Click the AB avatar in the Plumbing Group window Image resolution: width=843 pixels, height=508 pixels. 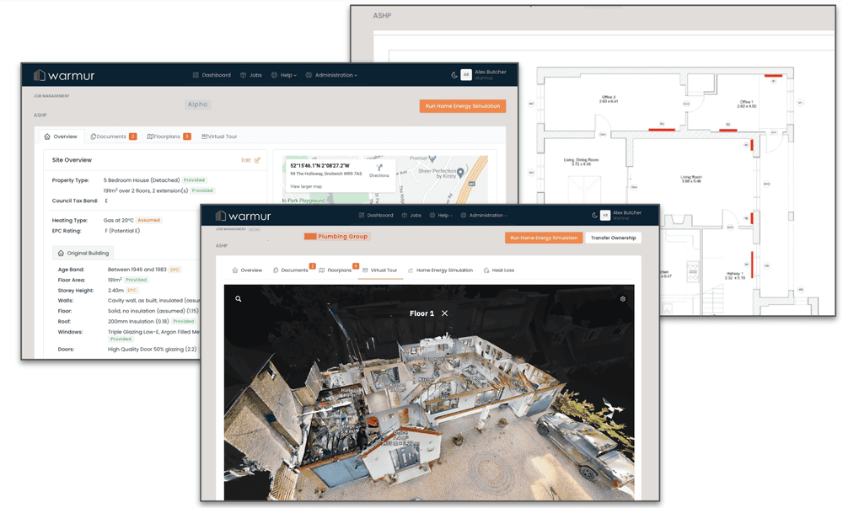(x=604, y=216)
